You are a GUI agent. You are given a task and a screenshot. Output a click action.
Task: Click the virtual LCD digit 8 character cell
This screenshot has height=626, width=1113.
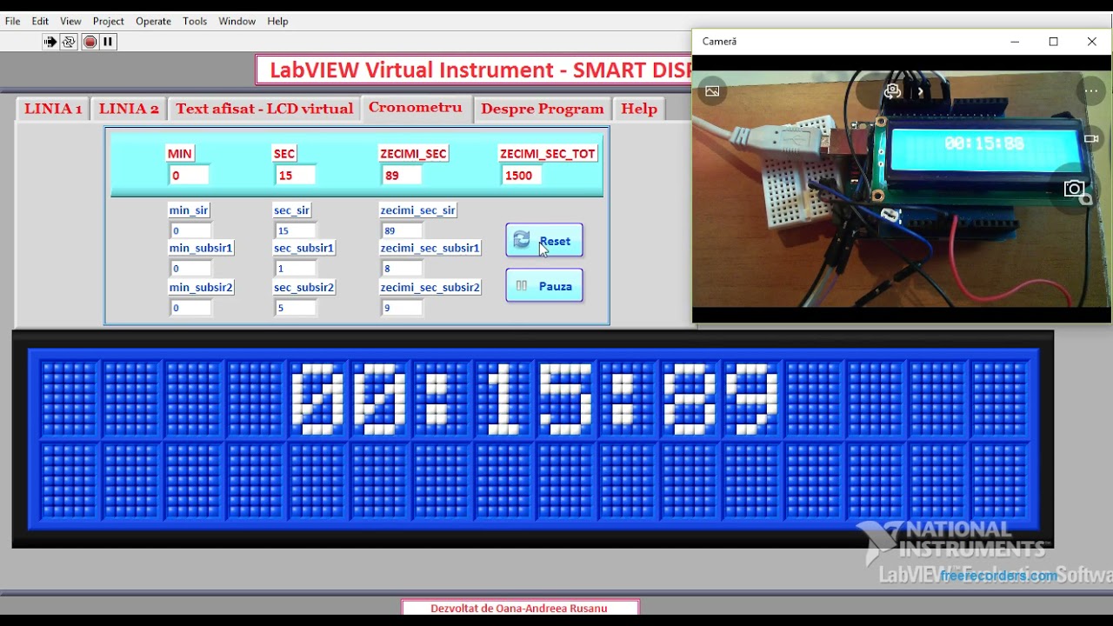tap(690, 398)
